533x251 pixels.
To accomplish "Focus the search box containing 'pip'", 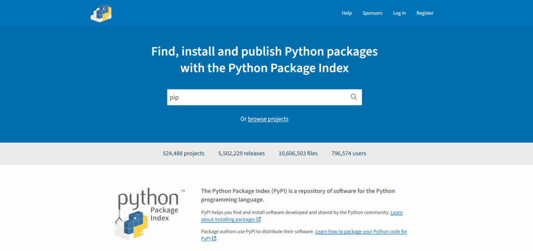I will pyautogui.click(x=258, y=97).
